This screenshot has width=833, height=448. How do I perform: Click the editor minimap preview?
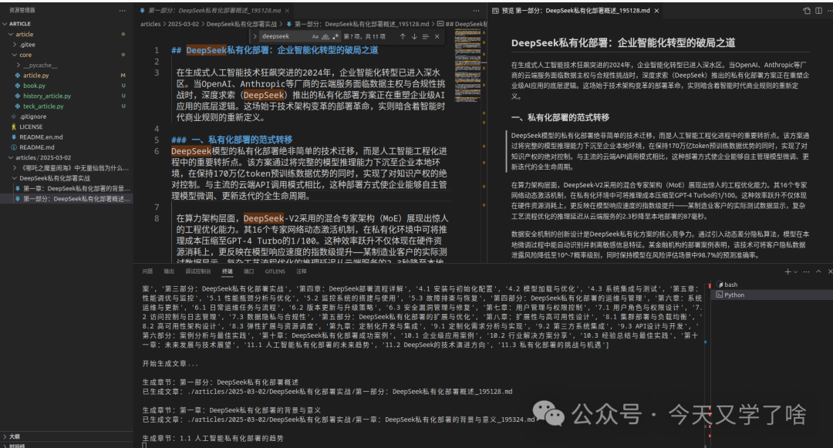(468, 66)
